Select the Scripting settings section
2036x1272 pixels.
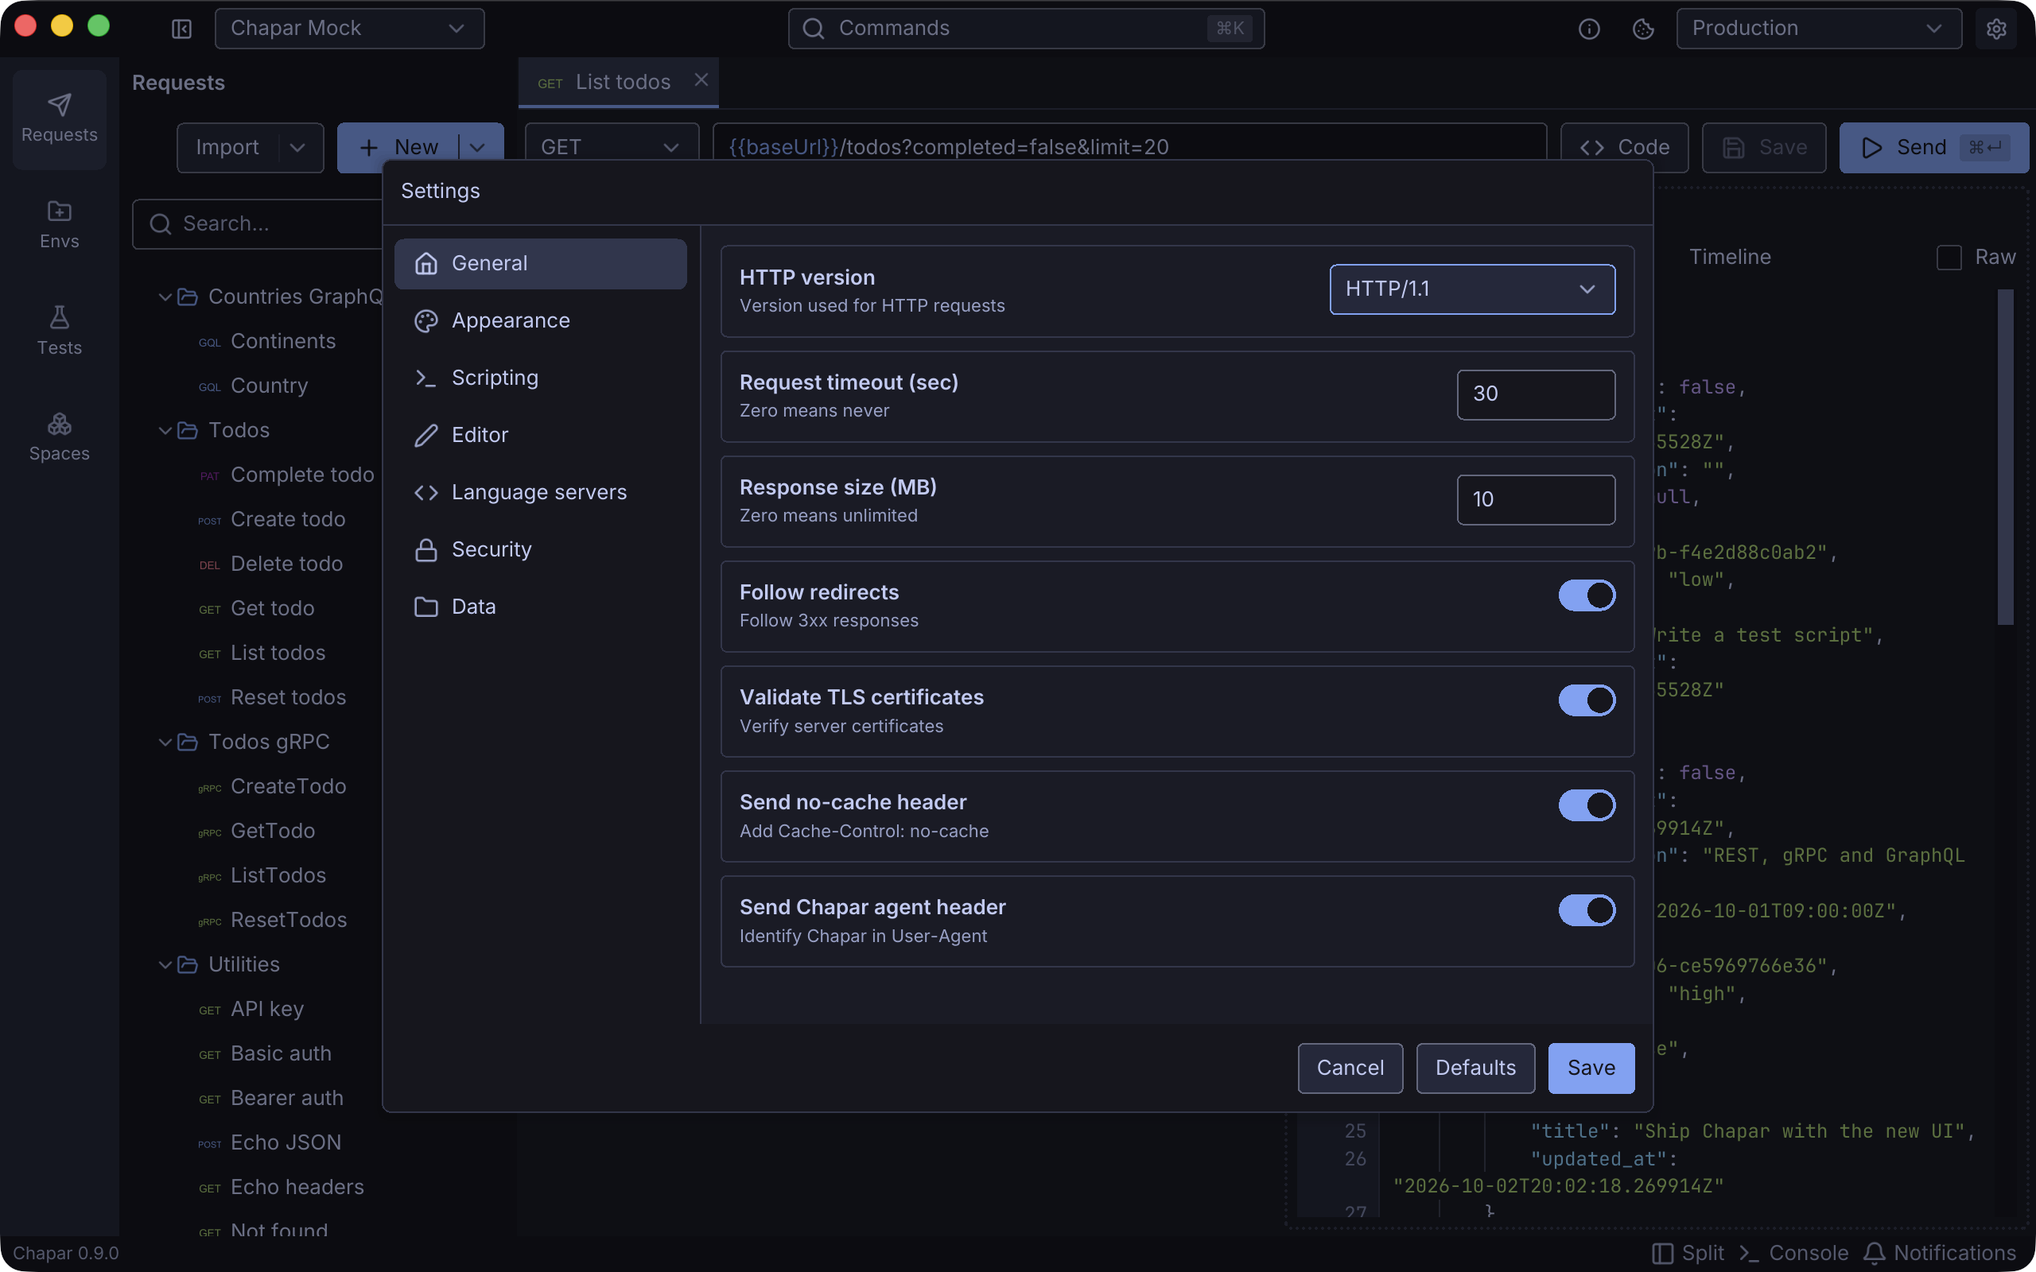point(540,378)
